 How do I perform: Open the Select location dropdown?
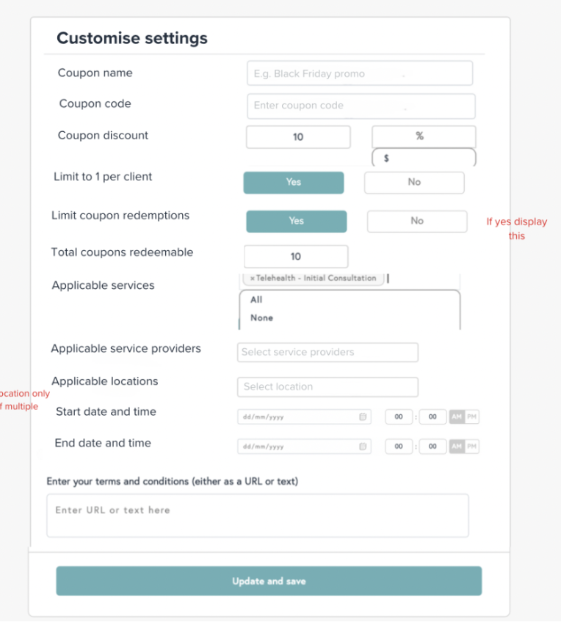pyautogui.click(x=327, y=387)
